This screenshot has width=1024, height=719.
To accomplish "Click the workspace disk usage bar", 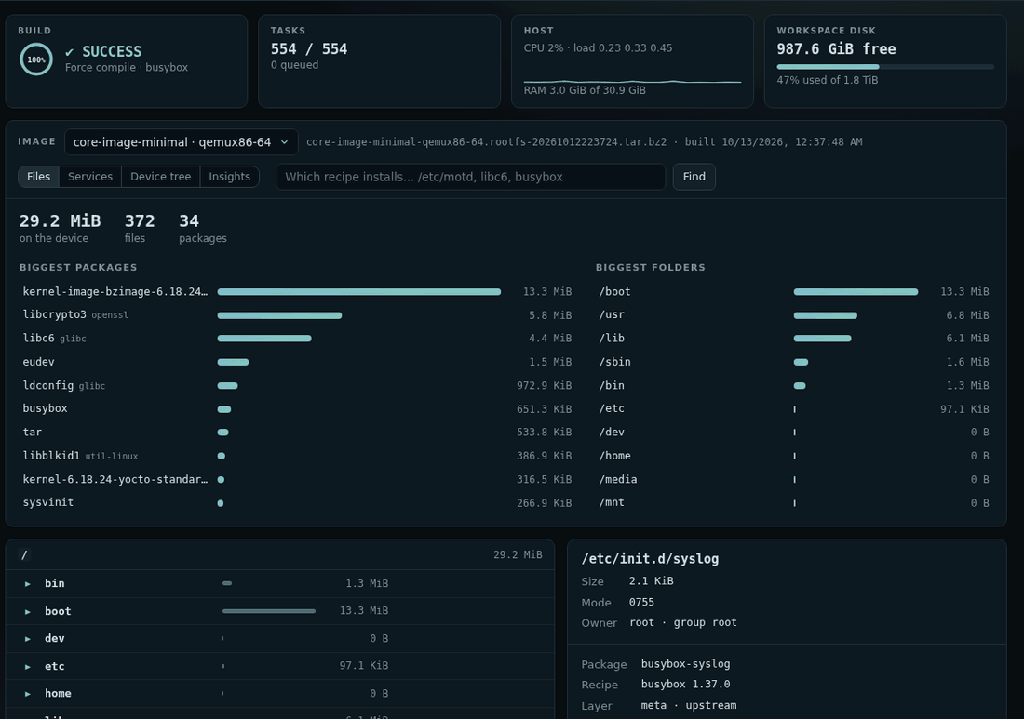I will click(885, 67).
